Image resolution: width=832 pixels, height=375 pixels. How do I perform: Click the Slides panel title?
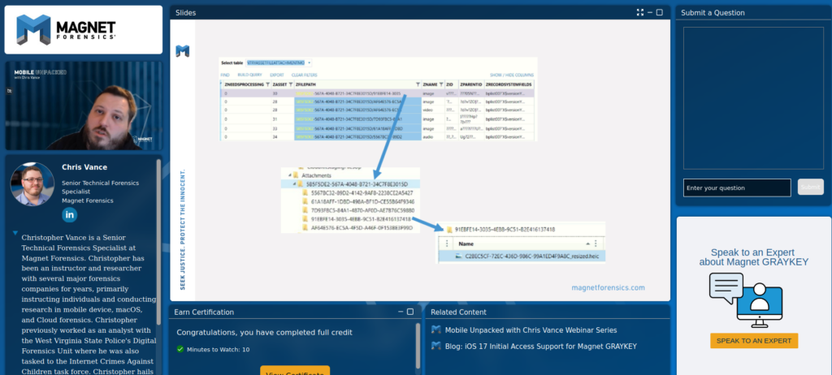pos(185,13)
